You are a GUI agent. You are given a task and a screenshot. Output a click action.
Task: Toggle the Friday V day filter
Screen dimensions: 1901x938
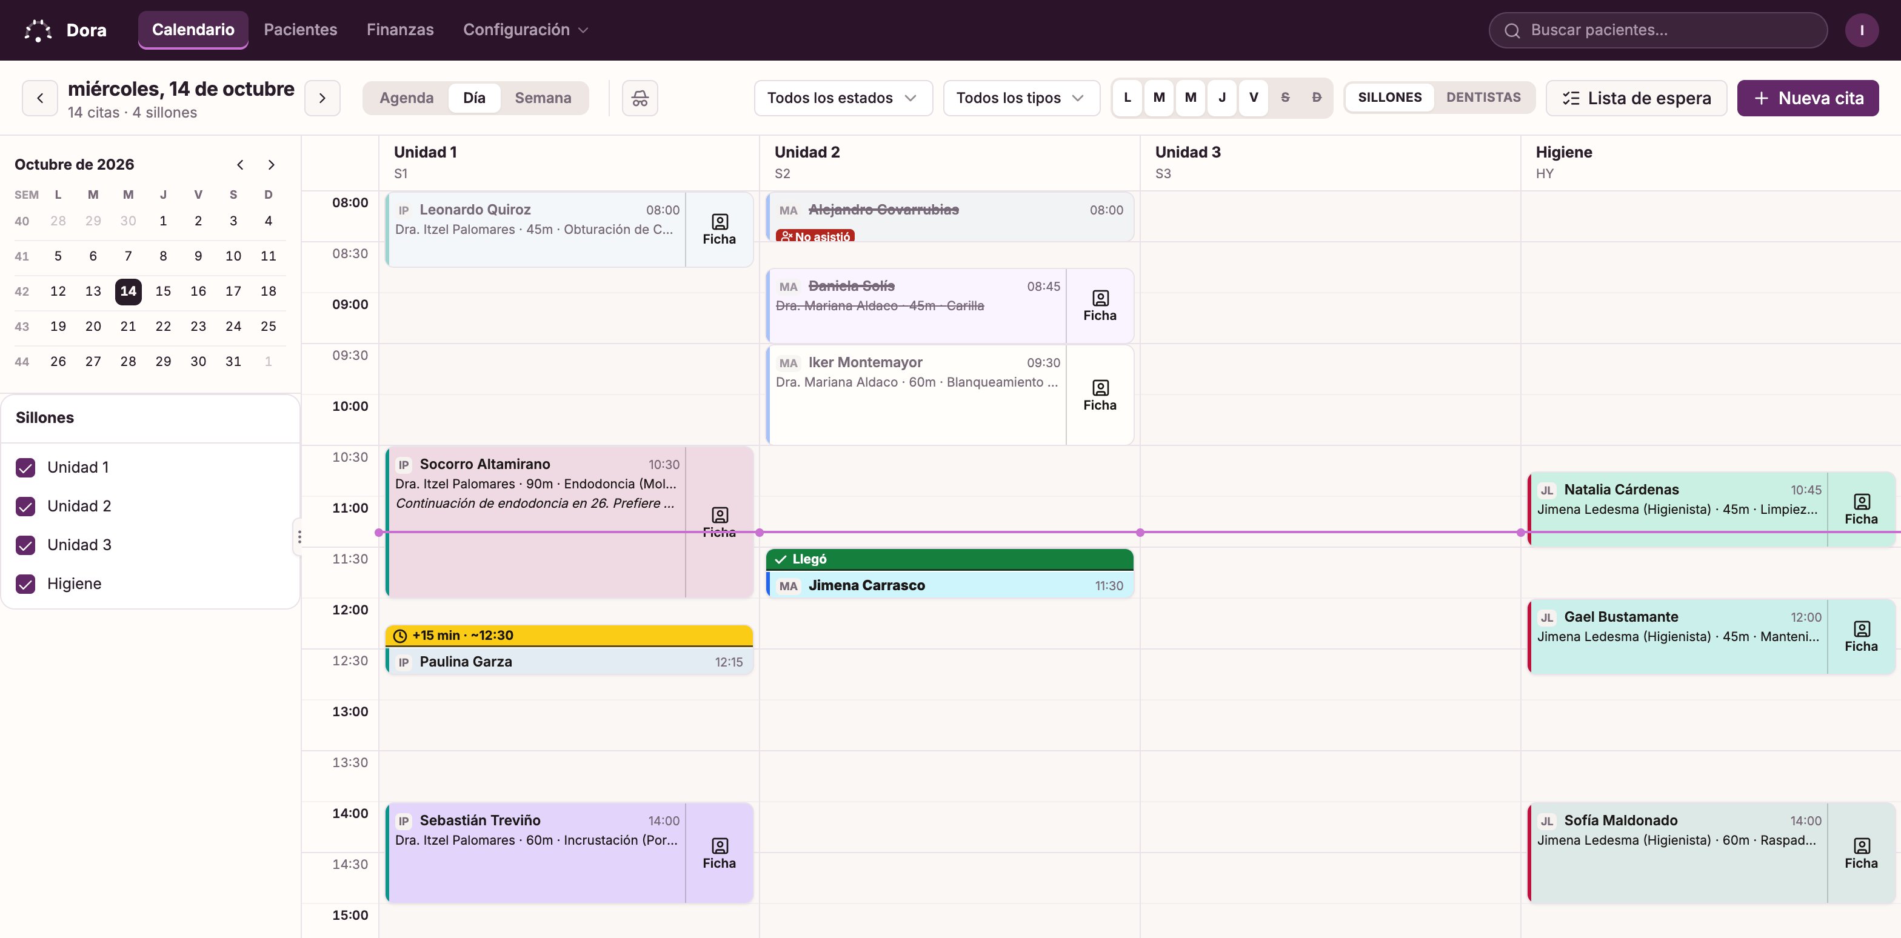point(1253,98)
